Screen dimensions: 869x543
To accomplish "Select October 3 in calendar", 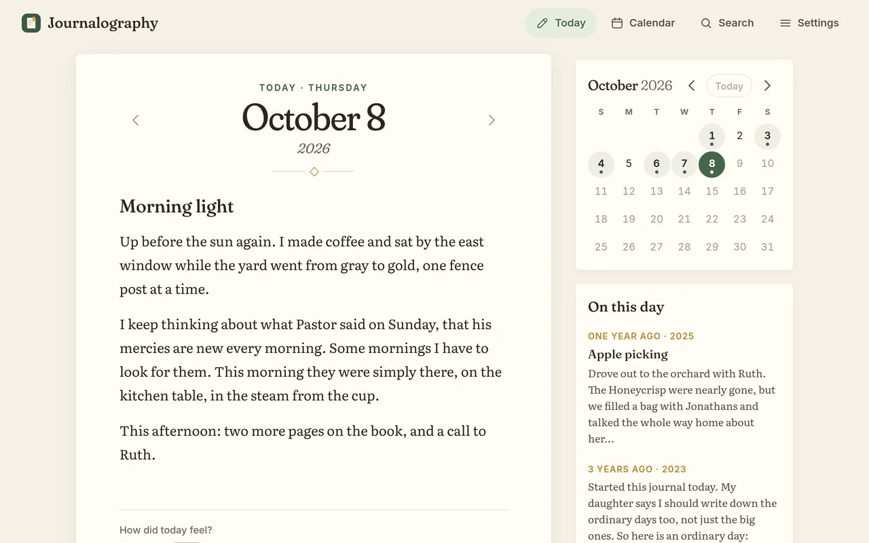I will tap(767, 136).
